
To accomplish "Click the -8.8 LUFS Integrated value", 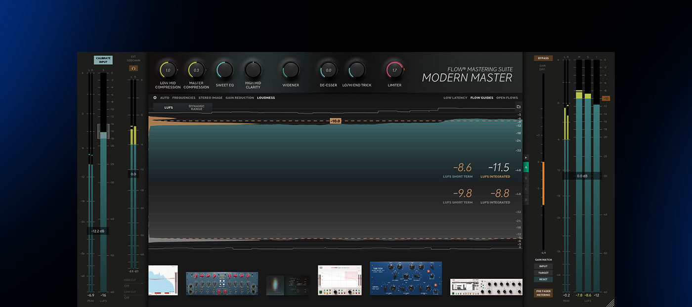I will [500, 194].
